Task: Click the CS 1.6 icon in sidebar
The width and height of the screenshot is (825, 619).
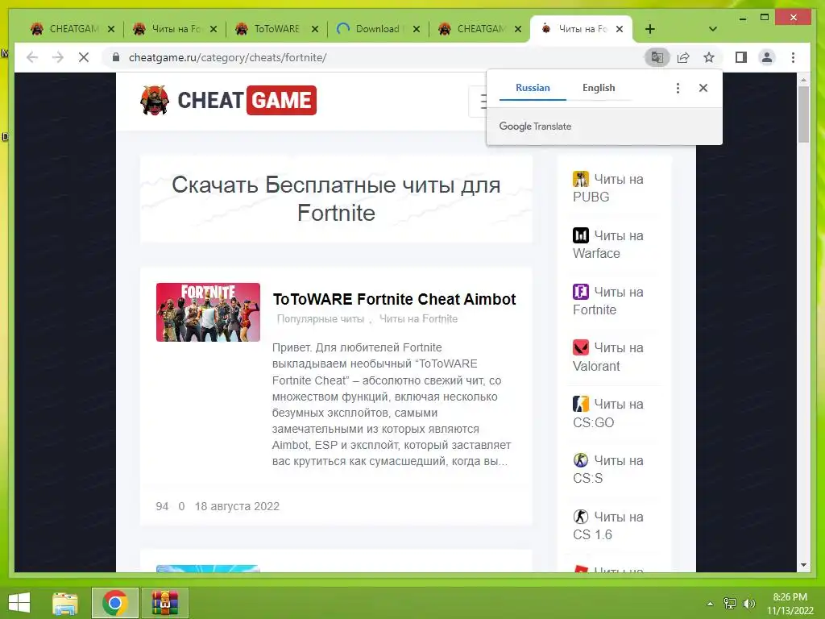Action: (581, 517)
